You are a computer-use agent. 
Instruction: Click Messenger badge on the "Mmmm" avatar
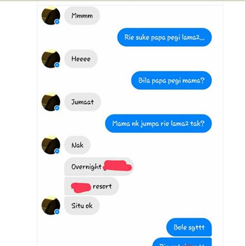click(x=57, y=22)
